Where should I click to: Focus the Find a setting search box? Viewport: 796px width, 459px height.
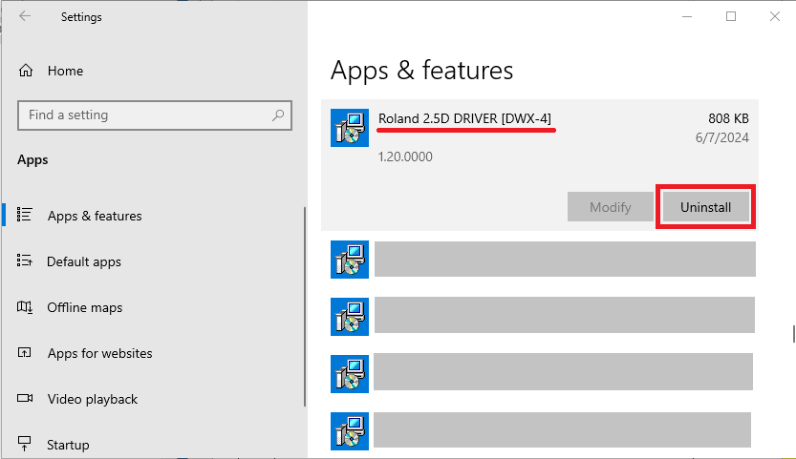pos(155,115)
